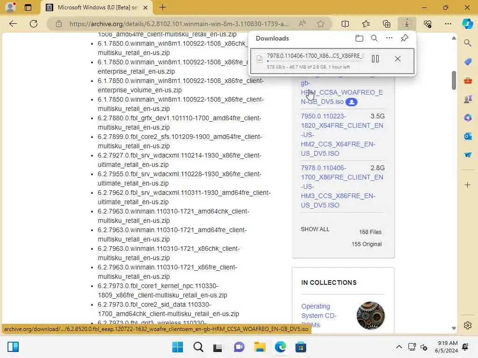
Task: Close the Microsoft Windows 8.0 tab
Action: click(x=146, y=7)
